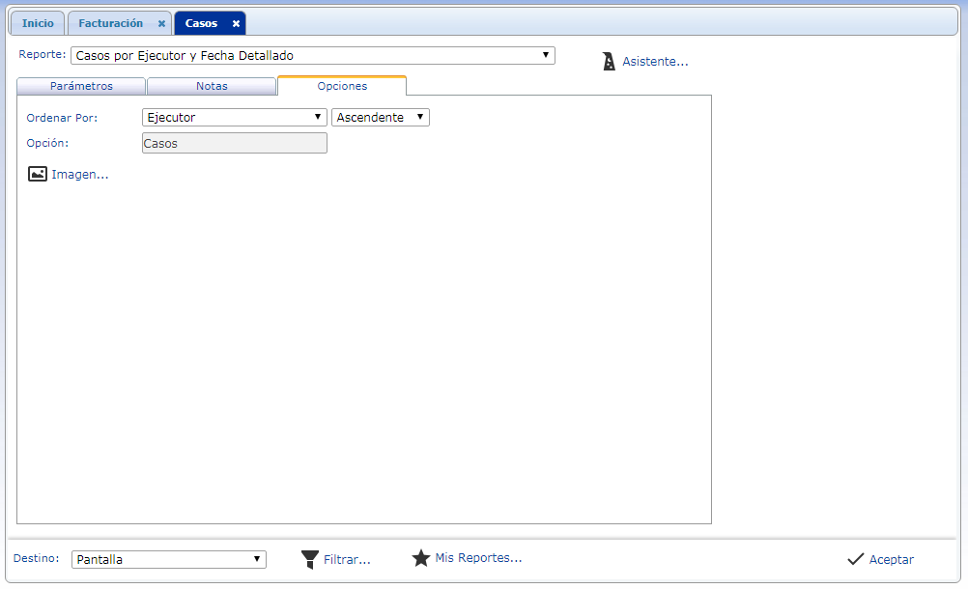
Task: Open the Parámetros tab
Action: click(x=81, y=86)
